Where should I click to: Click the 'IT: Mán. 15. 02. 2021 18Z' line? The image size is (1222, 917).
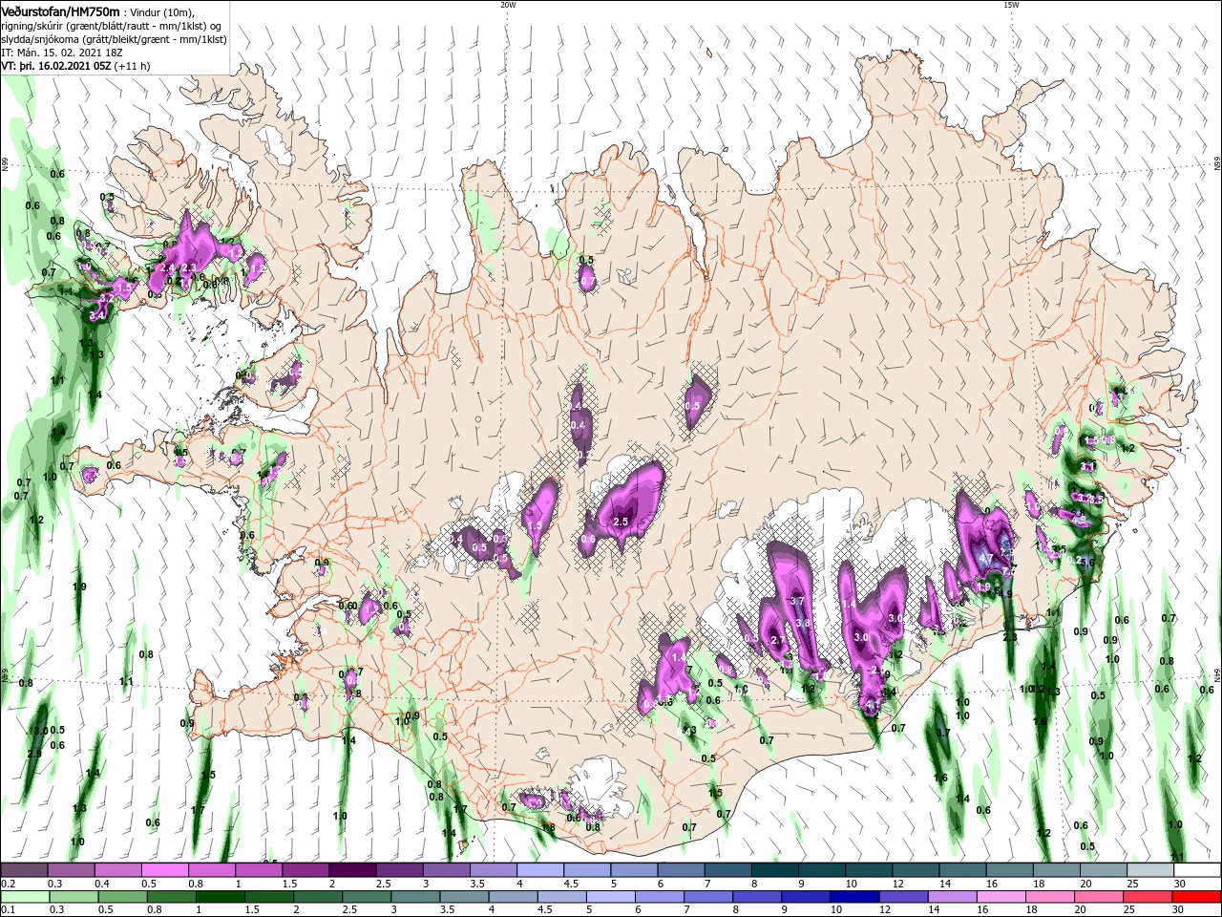tap(62, 53)
